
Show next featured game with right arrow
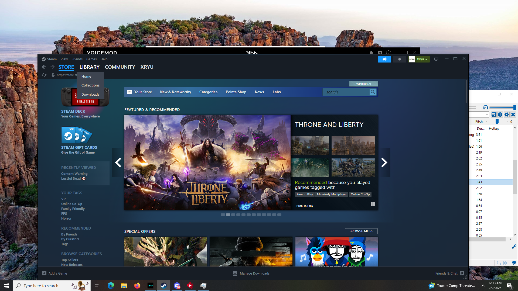click(384, 162)
